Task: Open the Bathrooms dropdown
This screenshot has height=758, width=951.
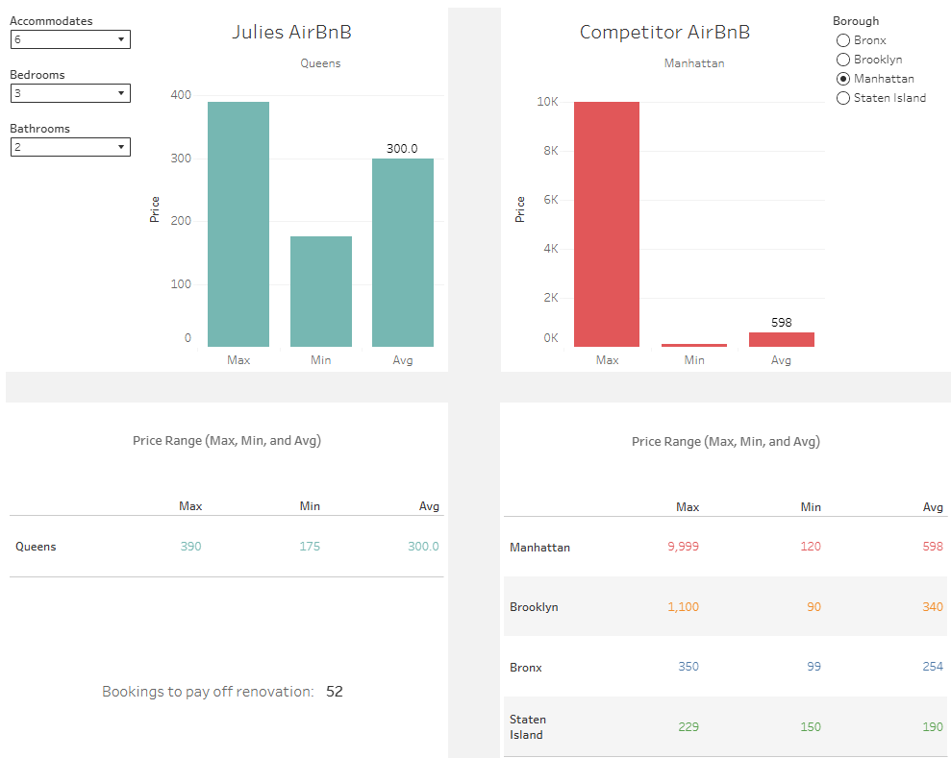Action: pyautogui.click(x=70, y=147)
